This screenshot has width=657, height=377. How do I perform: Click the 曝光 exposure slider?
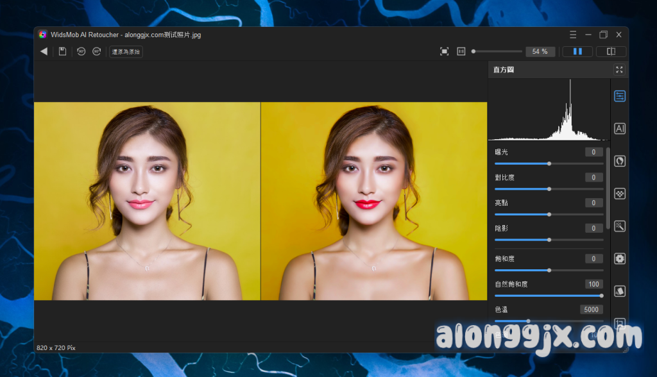tap(549, 163)
